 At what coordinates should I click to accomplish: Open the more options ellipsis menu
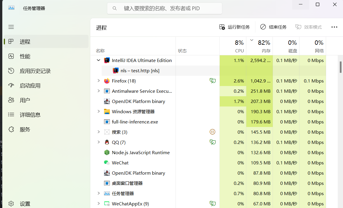[334, 27]
